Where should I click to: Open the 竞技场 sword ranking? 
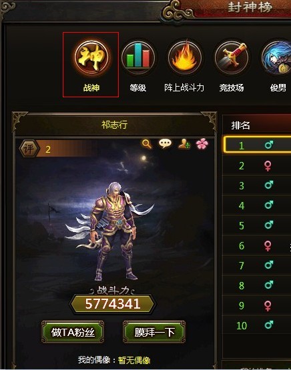click(232, 57)
